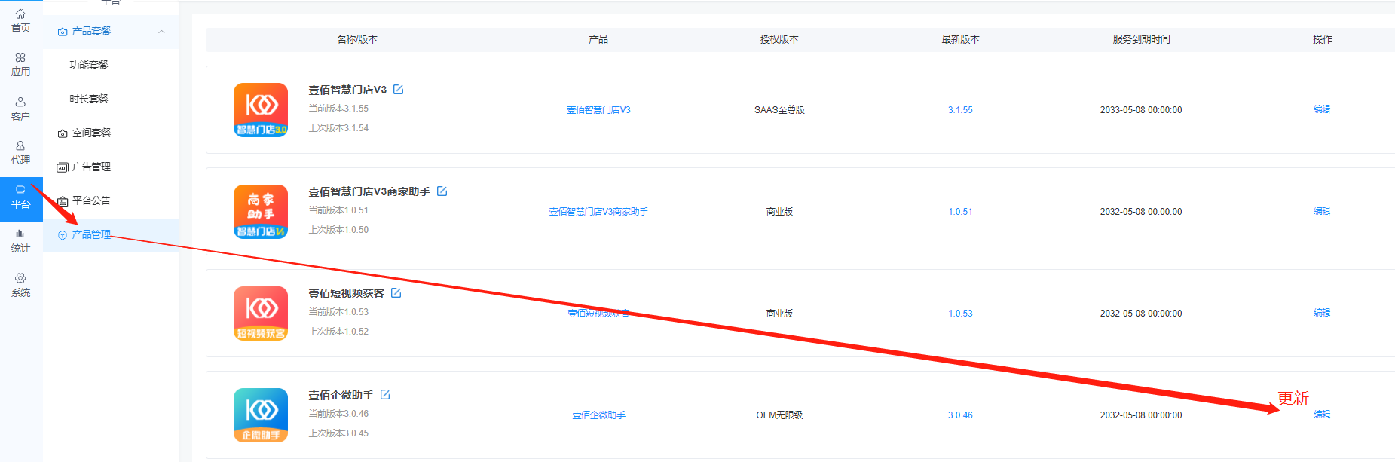This screenshot has height=462, width=1395.
Task: Click the 授权版本 column header
Action: point(779,39)
